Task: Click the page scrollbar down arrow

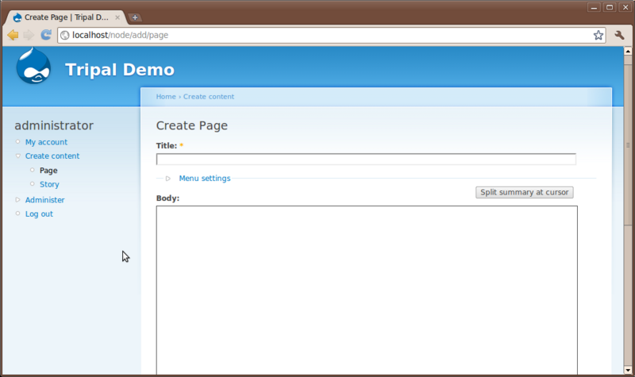Action: (628, 370)
